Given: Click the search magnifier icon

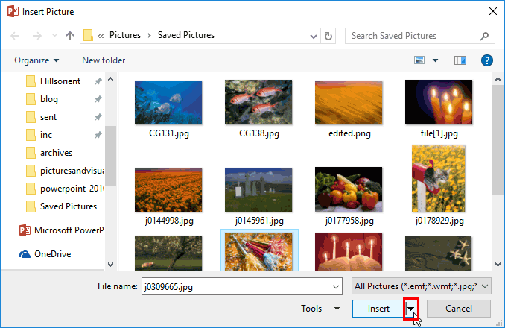Looking at the screenshot, I should pyautogui.click(x=484, y=36).
